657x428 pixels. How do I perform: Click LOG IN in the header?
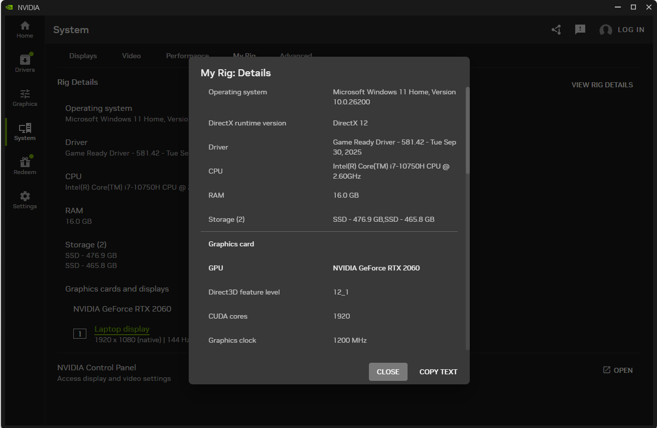[x=631, y=30]
